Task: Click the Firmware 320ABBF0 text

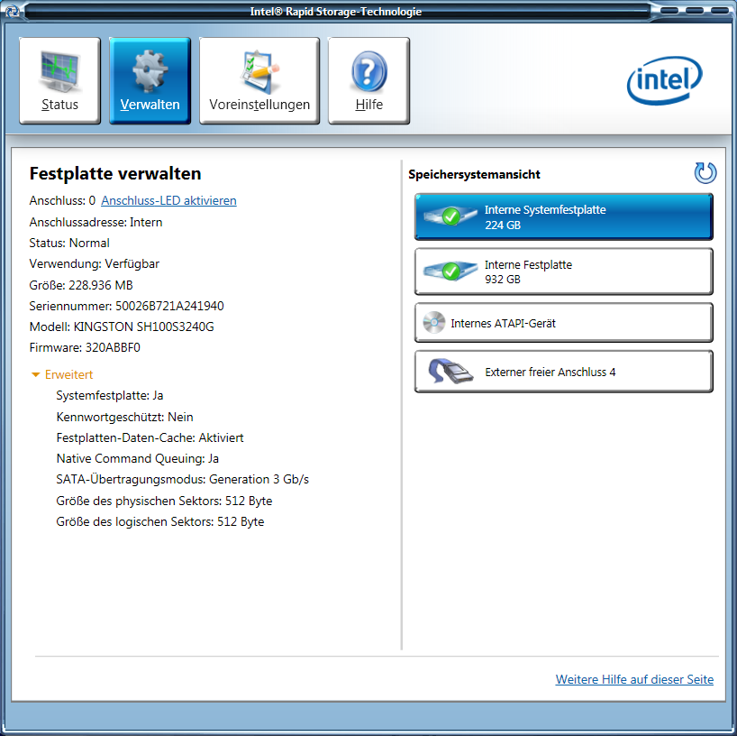Action: point(85,347)
